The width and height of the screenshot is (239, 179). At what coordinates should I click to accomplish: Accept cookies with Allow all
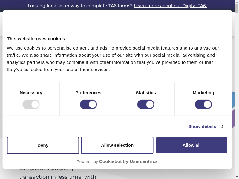[x=191, y=145]
